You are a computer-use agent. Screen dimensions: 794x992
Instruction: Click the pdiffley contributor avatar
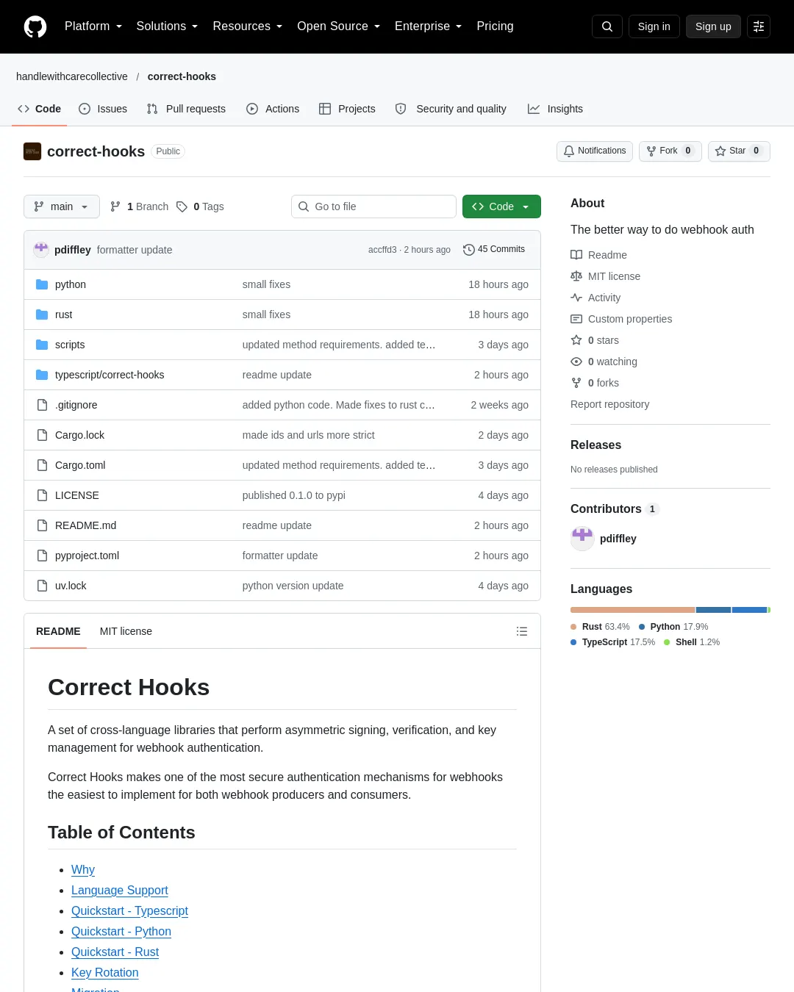click(582, 539)
